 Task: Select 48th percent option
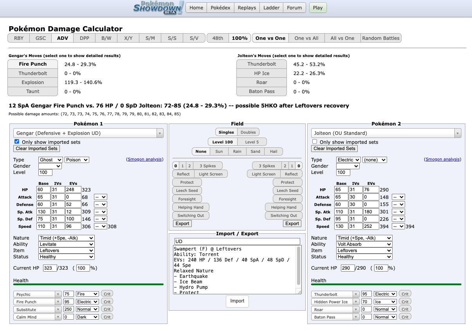coord(218,38)
